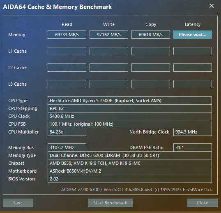The image size is (221, 213).
Task: Click the DRAM:FSB Ratio label
Action: [x=146, y=148]
